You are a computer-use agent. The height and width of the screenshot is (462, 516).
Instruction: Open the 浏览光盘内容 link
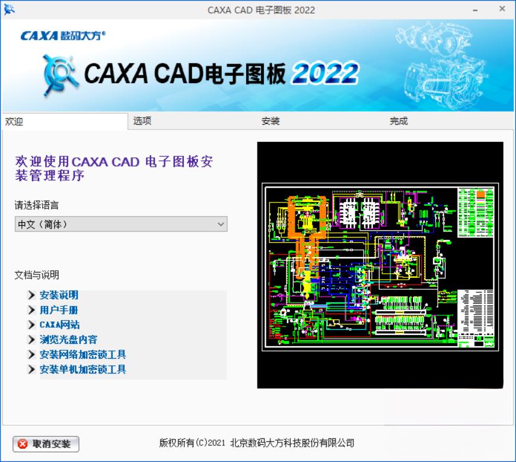[x=68, y=340]
